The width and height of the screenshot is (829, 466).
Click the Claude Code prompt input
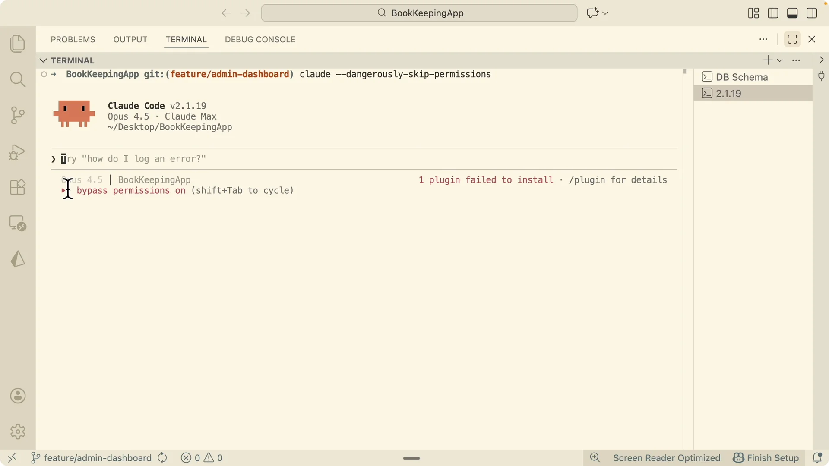(x=364, y=159)
